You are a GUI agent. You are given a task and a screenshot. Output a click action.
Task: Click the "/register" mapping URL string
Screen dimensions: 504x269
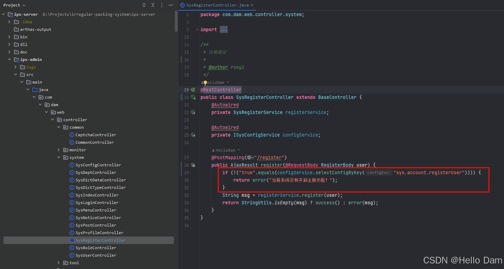point(271,158)
